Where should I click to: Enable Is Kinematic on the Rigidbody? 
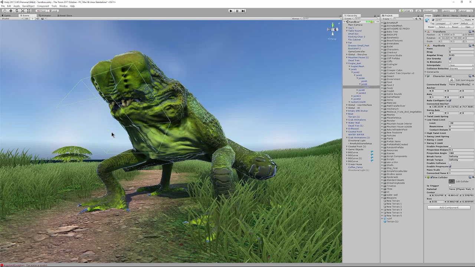450,62
